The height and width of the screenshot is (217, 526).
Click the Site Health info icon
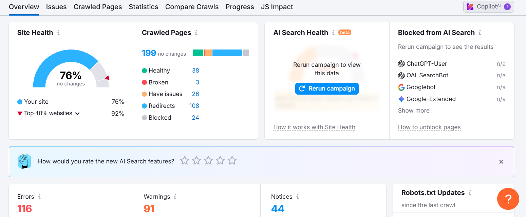click(x=58, y=33)
